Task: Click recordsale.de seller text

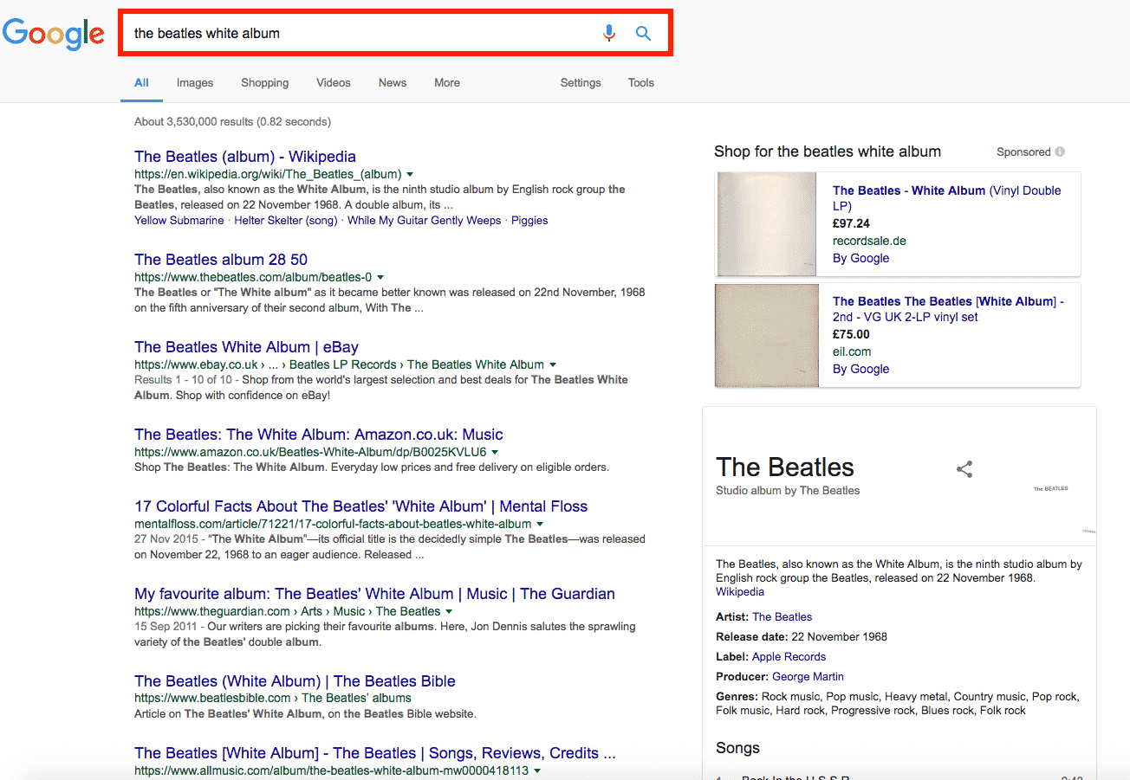Action: pyautogui.click(x=869, y=241)
